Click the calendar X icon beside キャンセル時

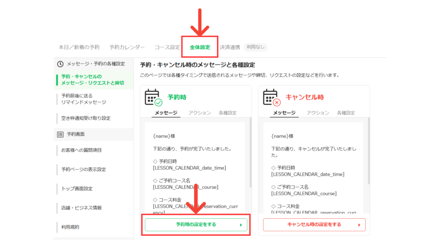coord(272,97)
